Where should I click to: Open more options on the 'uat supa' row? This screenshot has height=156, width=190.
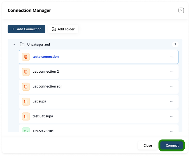(172, 101)
